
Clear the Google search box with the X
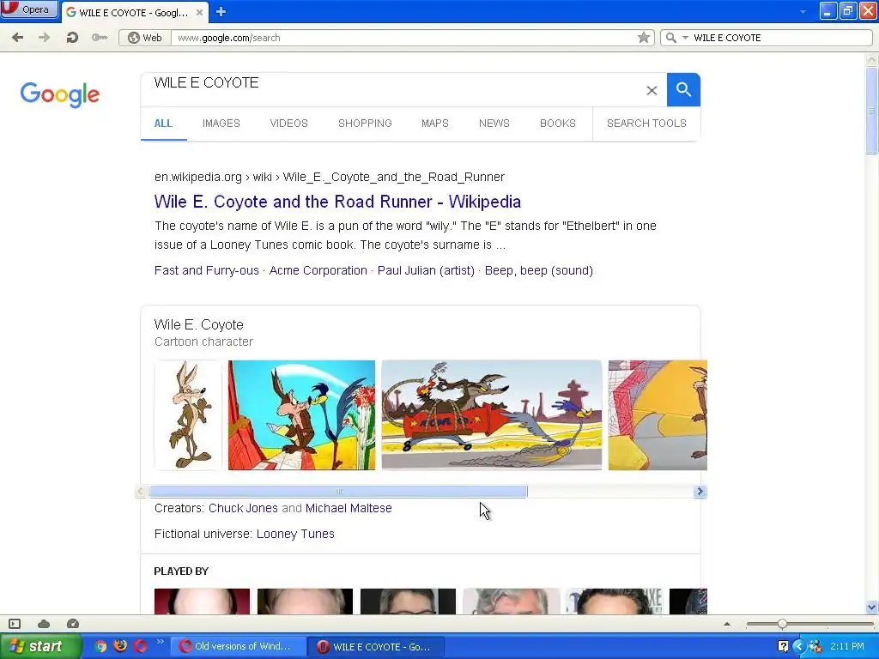[x=652, y=90]
